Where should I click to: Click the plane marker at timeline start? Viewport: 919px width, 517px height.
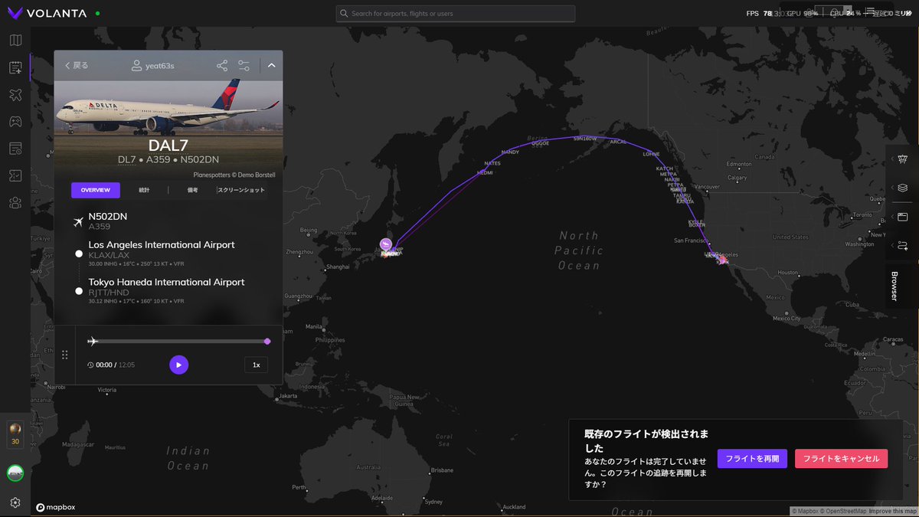(x=93, y=341)
